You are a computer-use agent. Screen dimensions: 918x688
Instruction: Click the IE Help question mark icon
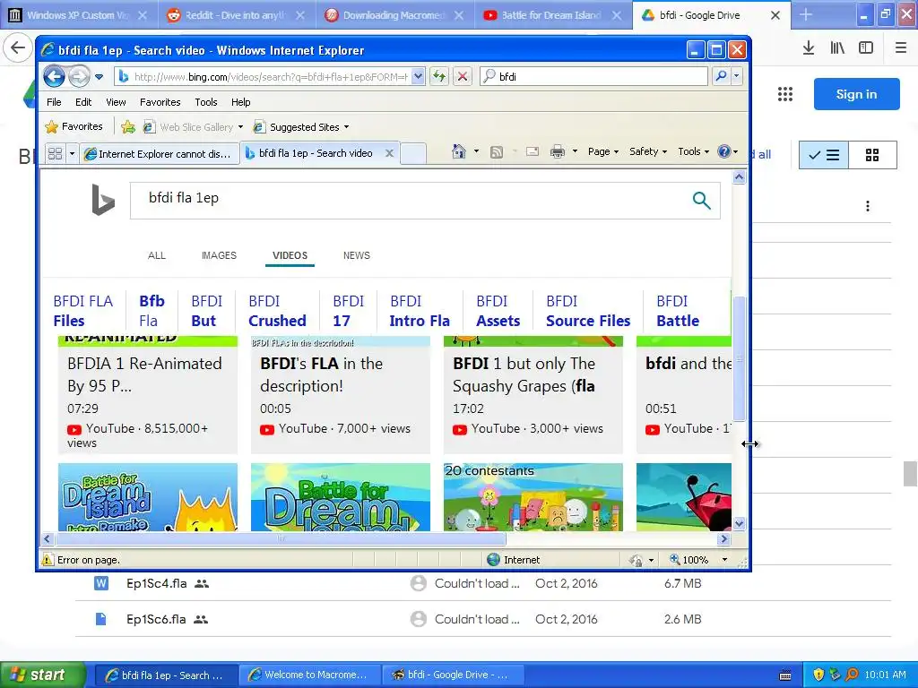pyautogui.click(x=724, y=151)
